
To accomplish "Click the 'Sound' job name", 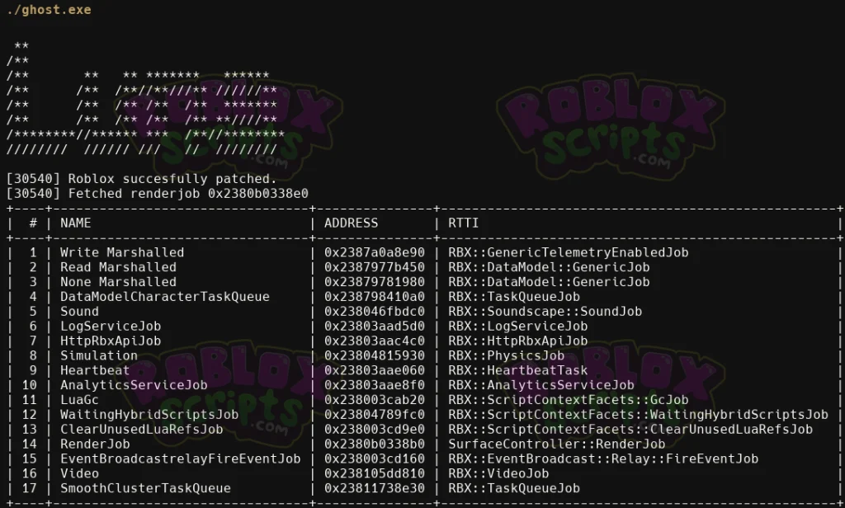I will [x=79, y=312].
